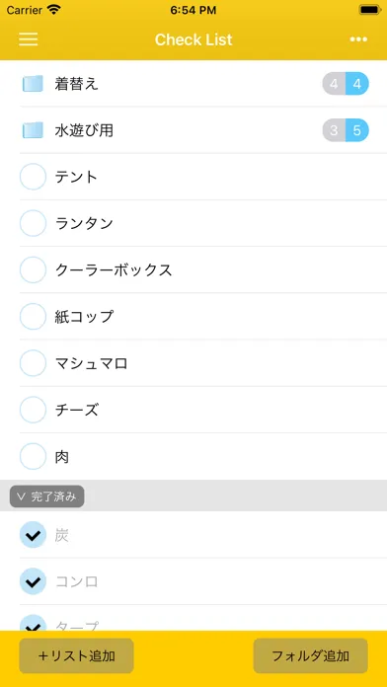Check the クーラーボックス item circle
This screenshot has width=387, height=687.
[33, 269]
